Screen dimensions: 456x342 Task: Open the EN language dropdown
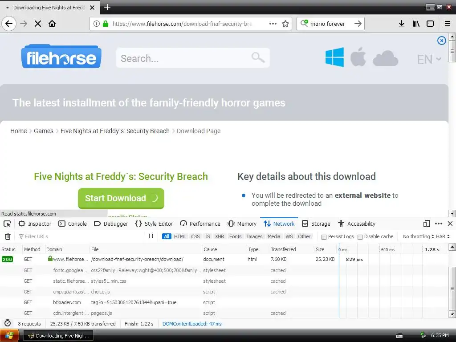click(x=429, y=59)
